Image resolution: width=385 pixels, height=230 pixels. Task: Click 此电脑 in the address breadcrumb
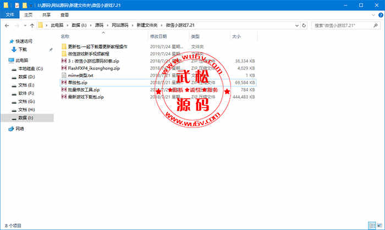[57, 25]
